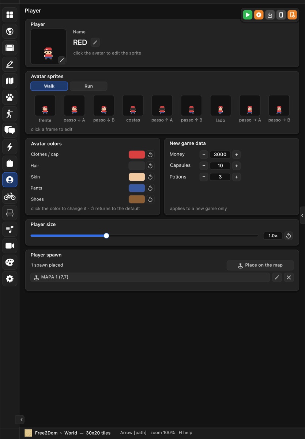Select the passo ↑ A sprite frame
This screenshot has width=305, height=439.
tap(162, 106)
